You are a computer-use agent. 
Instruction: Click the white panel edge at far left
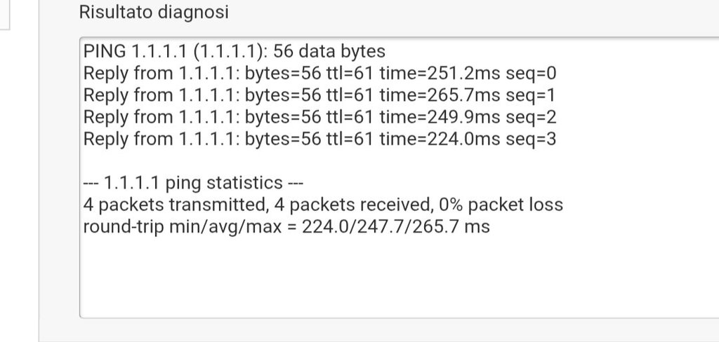(x=4, y=14)
